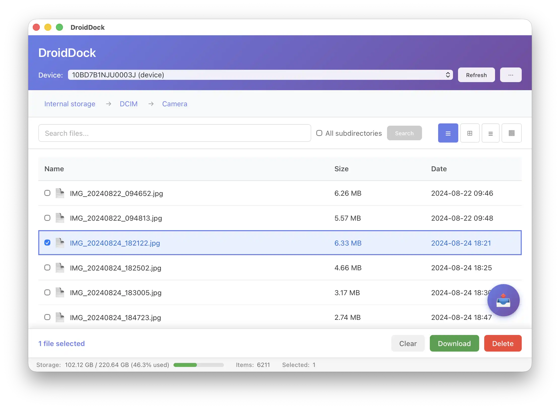Enable the All subdirectories checkbox
This screenshot has width=560, height=409.
coord(319,133)
